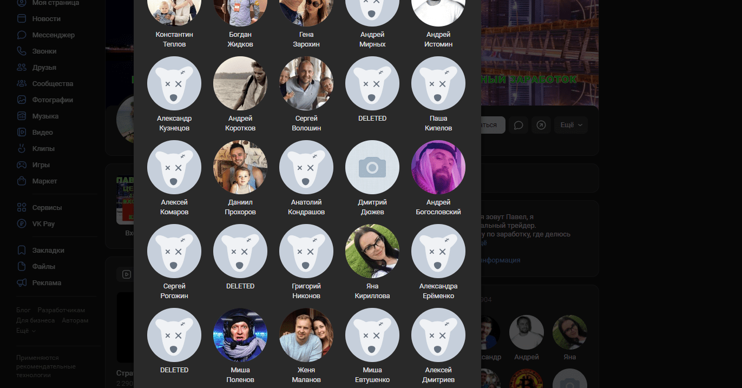The width and height of the screenshot is (742, 388).
Task: Open the Фотографии photos icon
Action: (22, 100)
